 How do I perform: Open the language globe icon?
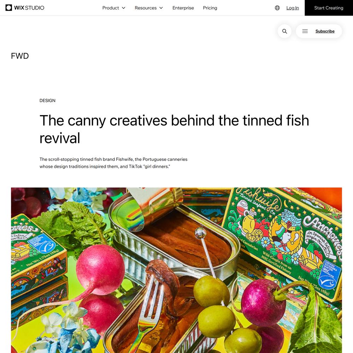[277, 8]
